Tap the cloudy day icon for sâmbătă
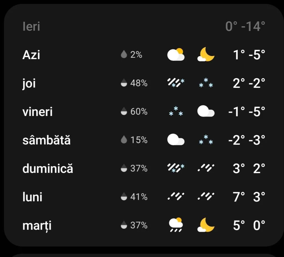The height and width of the screenshot is (257, 284). 176,140
